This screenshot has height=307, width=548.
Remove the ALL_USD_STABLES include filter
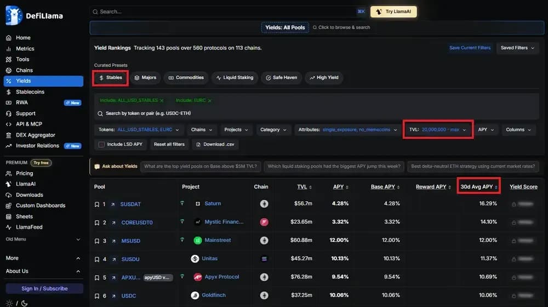coord(162,101)
